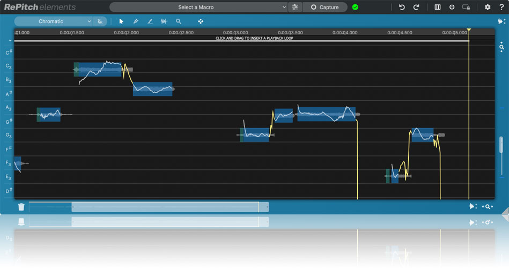Click the trash delete icon
The height and width of the screenshot is (268, 509).
pos(21,207)
